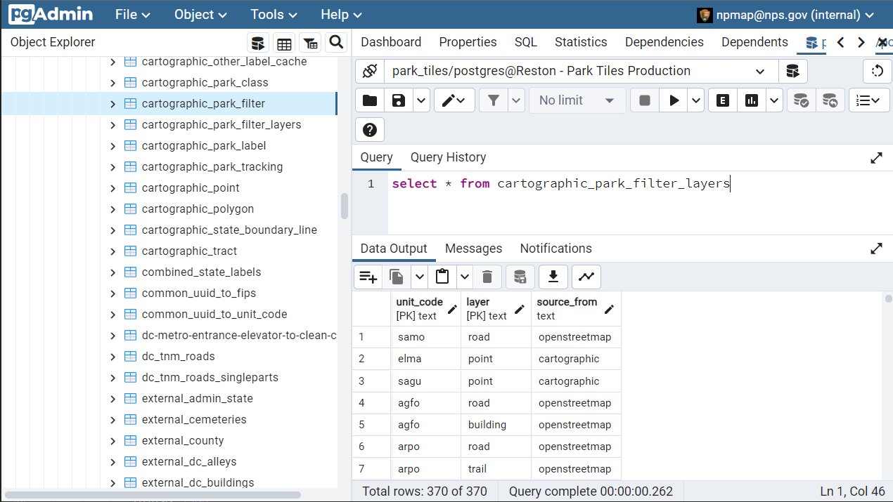893x502 pixels.
Task: Switch to the Notifications tab
Action: [x=556, y=249]
